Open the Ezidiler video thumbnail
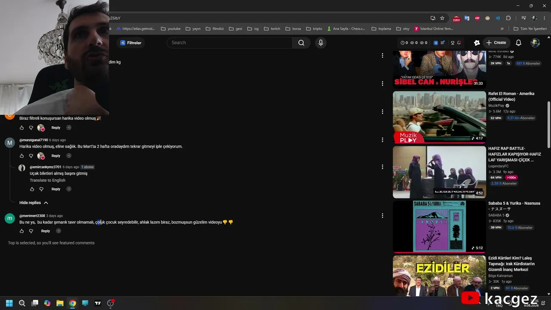This screenshot has width=551, height=310. pyautogui.click(x=439, y=276)
